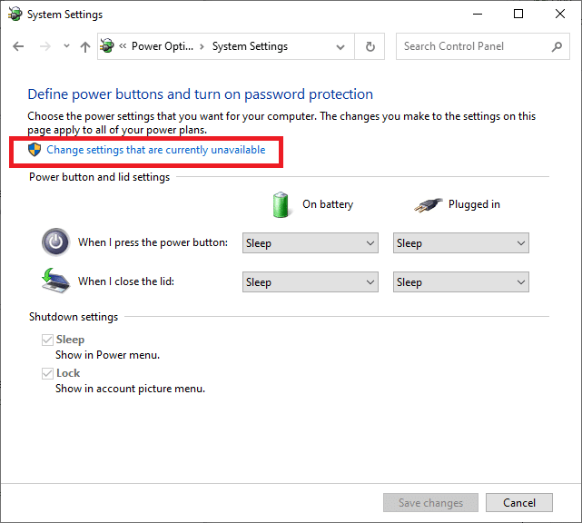Go to Power Options breadcrumb
The image size is (582, 523).
[162, 46]
